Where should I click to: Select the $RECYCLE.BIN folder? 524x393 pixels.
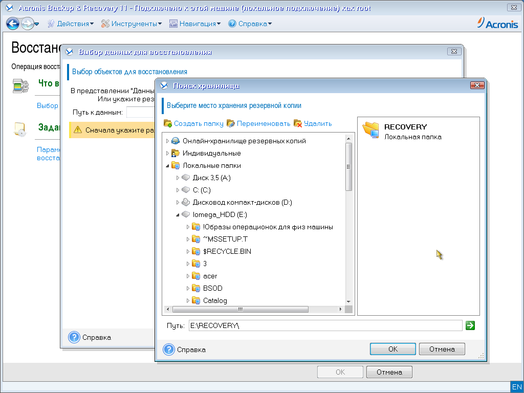(227, 252)
